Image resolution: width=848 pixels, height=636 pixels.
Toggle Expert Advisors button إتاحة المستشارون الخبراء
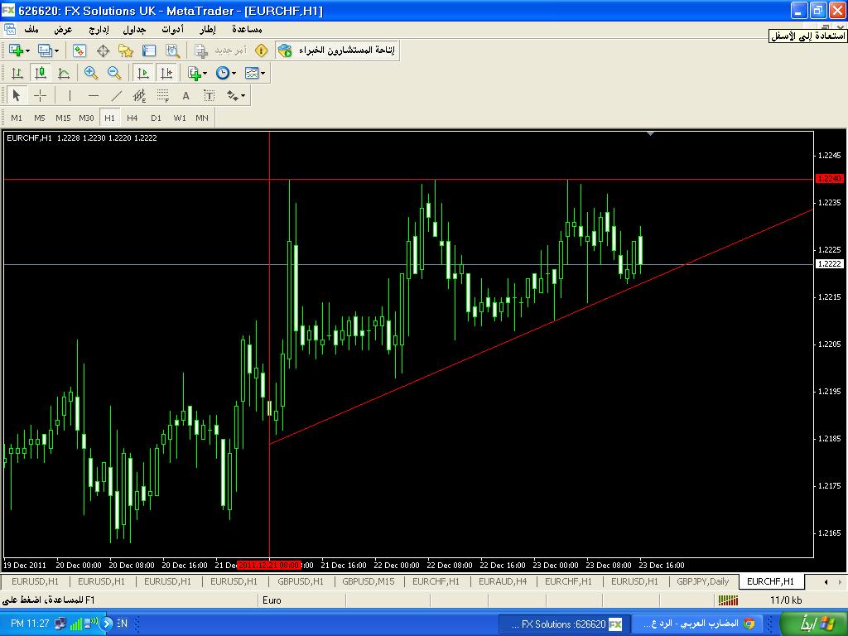point(337,51)
